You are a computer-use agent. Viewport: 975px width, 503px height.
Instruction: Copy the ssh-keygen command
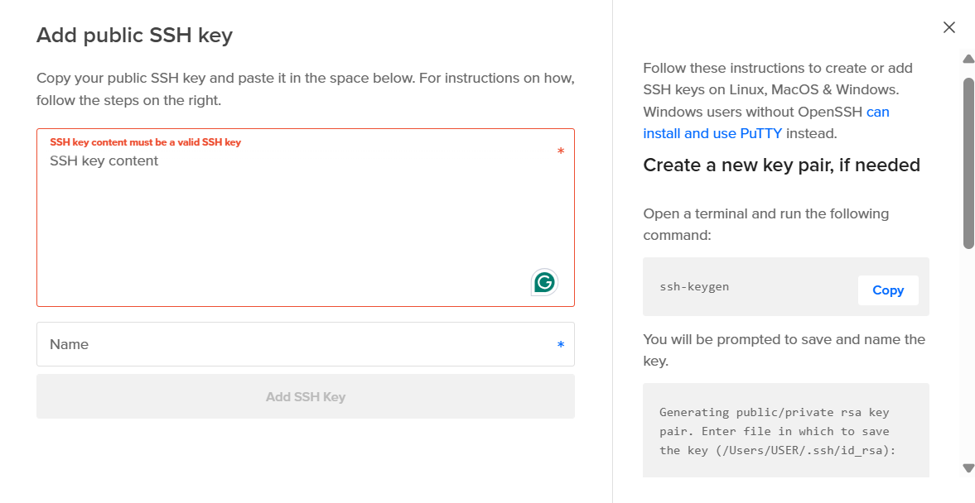pyautogui.click(x=887, y=290)
